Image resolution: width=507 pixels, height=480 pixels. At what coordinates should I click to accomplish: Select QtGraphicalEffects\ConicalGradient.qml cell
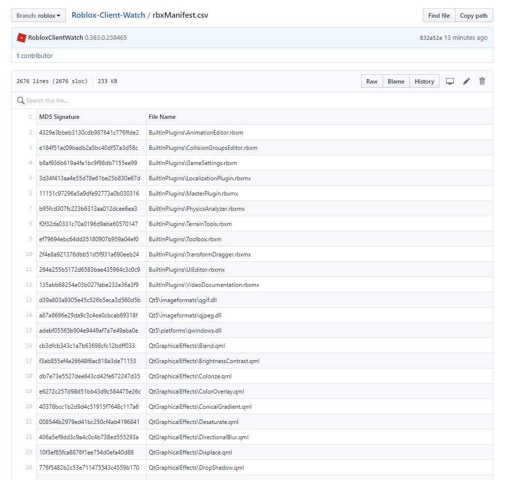tap(320, 406)
